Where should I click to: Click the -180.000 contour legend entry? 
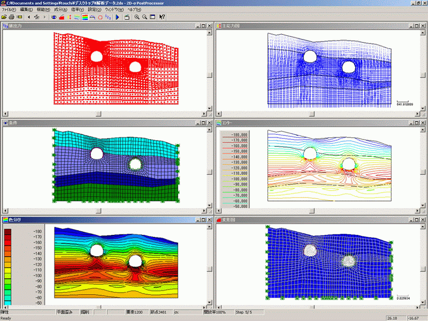click(239, 135)
